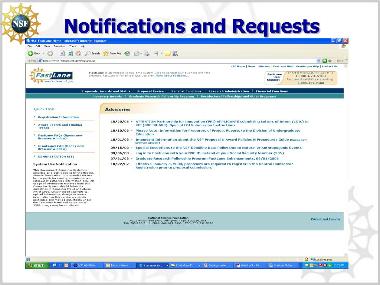Print the page with printer icon
The height and width of the screenshot is (285, 380).
pyautogui.click(x=147, y=53)
